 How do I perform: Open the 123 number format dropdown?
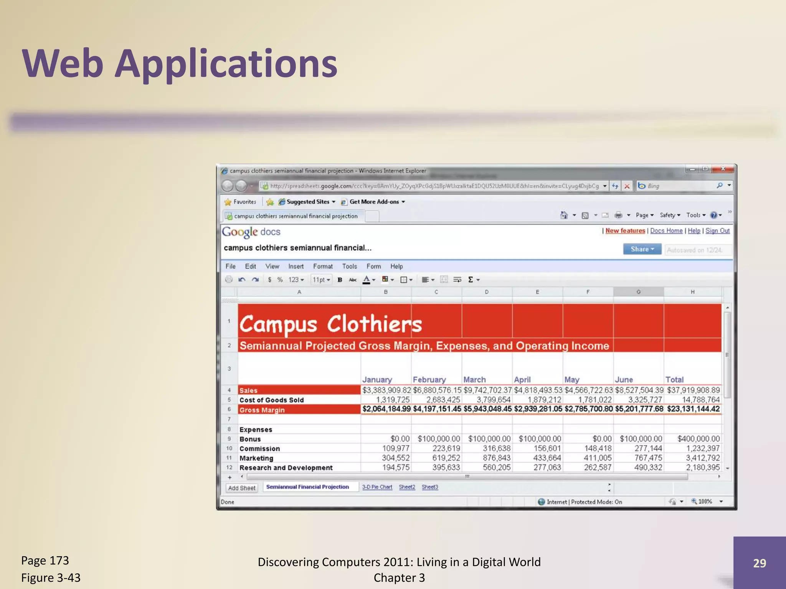coord(296,280)
